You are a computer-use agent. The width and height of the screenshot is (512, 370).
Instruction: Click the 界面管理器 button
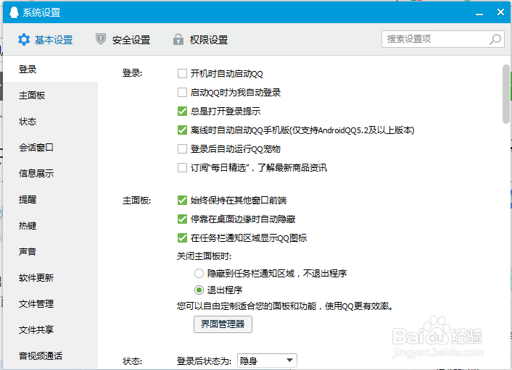tap(223, 324)
